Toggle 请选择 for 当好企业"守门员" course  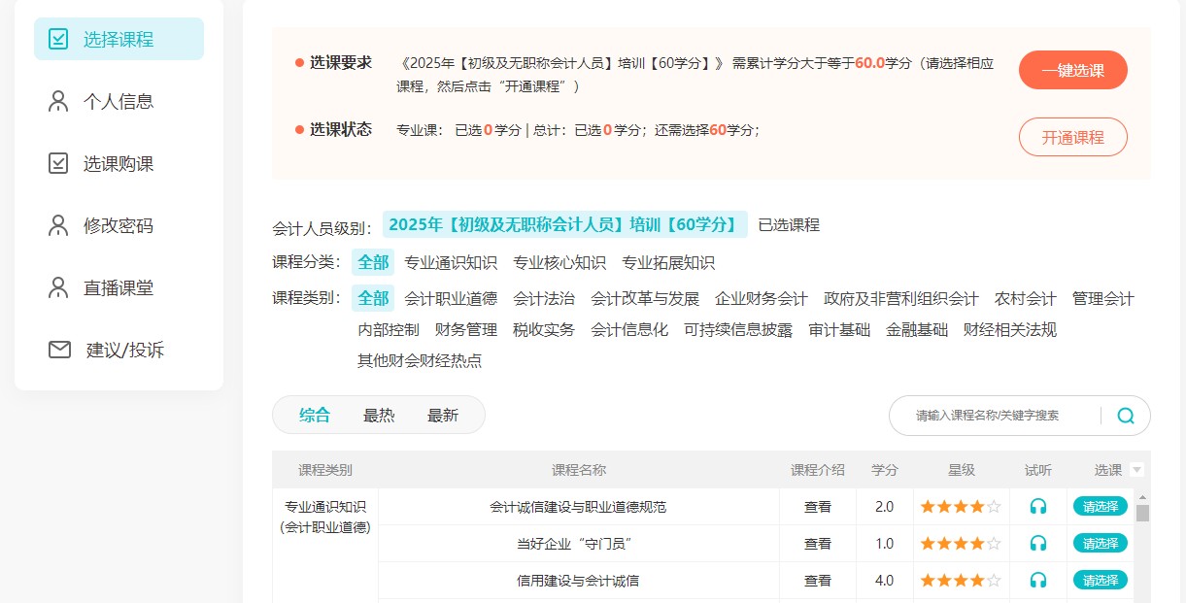(x=1100, y=543)
